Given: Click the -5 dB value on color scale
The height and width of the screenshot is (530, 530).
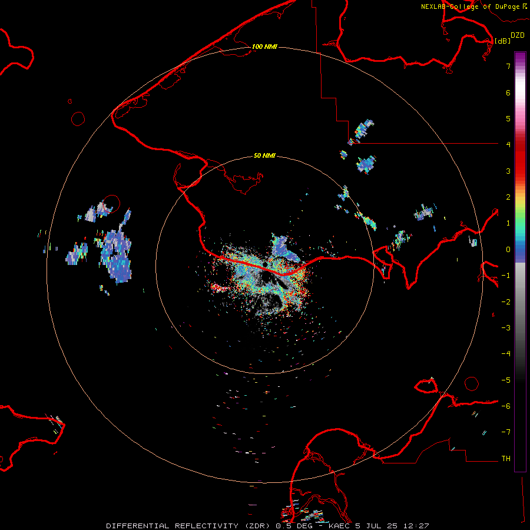Looking at the screenshot, I should [x=506, y=380].
